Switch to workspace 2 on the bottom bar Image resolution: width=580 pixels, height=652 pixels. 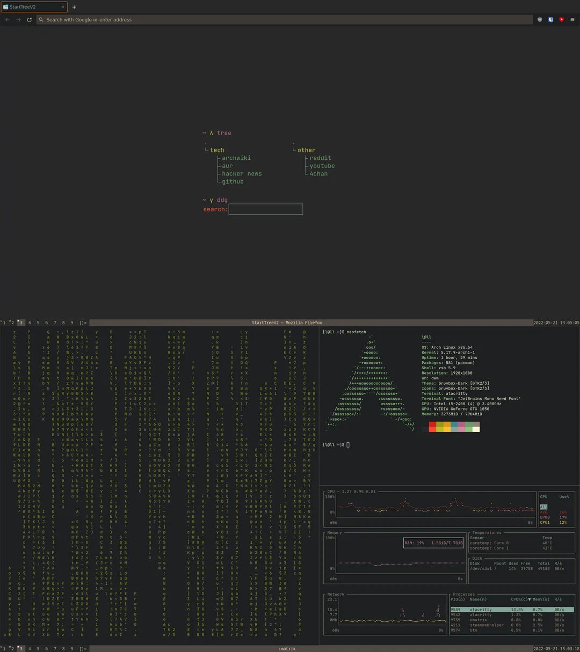coord(12,648)
